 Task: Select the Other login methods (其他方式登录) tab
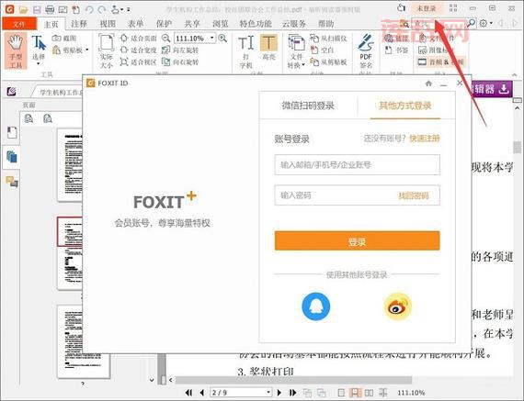[405, 106]
